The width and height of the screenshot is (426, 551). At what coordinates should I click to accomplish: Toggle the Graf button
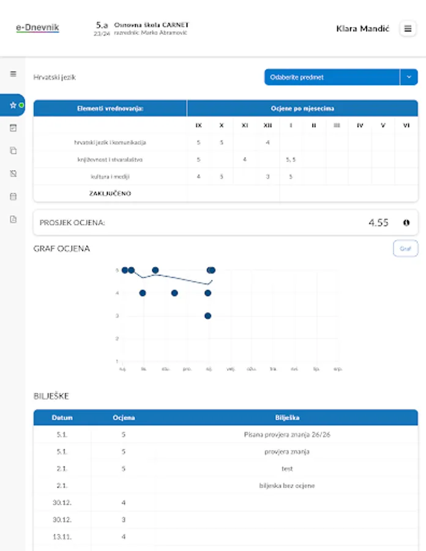pos(405,249)
